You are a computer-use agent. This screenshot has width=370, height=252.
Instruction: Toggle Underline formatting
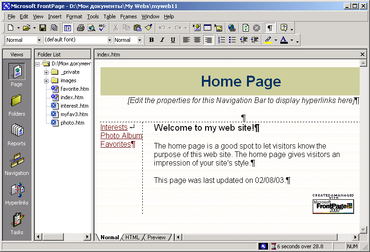coord(173,40)
